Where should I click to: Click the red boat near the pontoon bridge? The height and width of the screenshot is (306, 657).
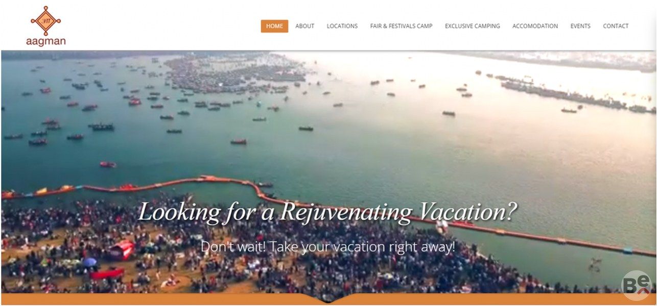coord(108,164)
